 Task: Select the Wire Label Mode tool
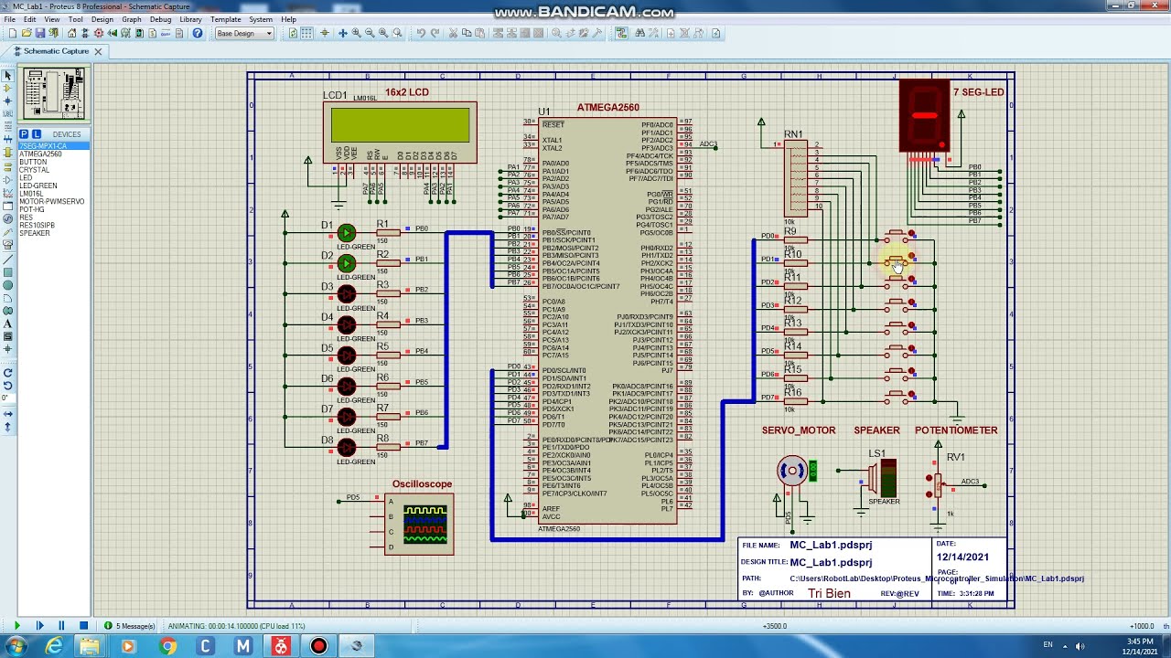click(7, 114)
